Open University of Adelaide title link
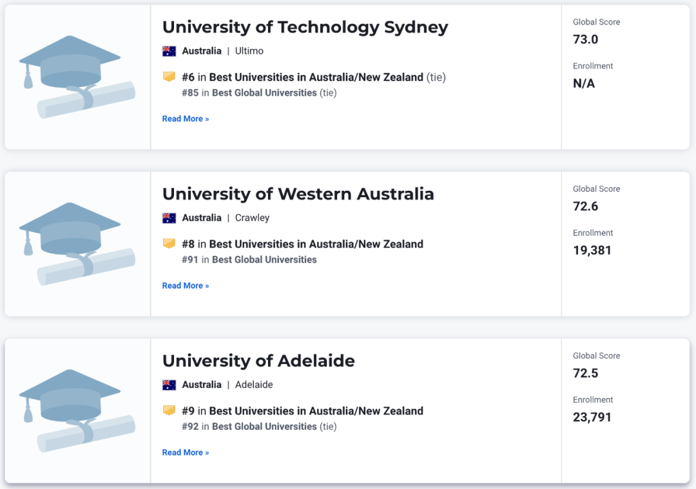Image resolution: width=696 pixels, height=489 pixels. (258, 361)
